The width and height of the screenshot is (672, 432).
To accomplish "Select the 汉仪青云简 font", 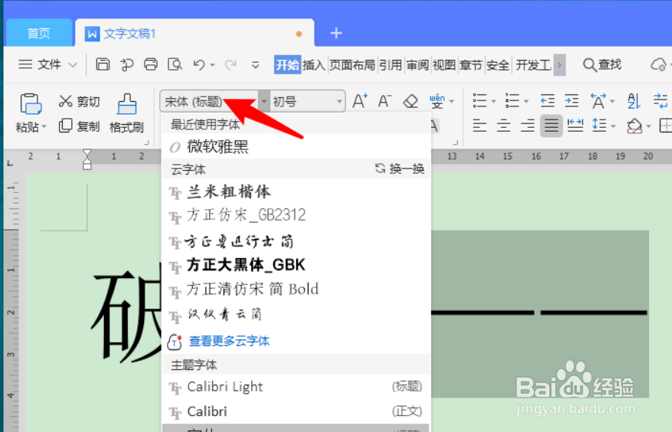I will point(295,315).
